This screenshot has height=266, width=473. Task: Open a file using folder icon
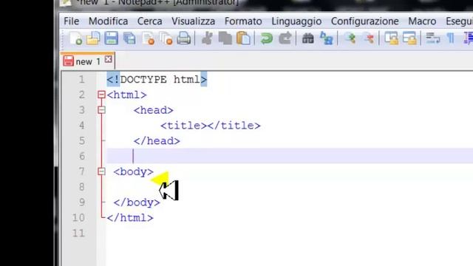[x=93, y=39]
